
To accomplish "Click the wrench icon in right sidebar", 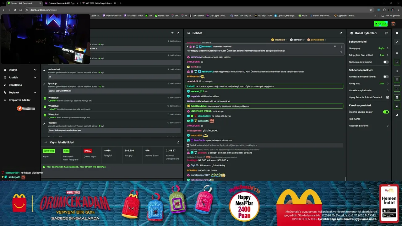I will [397, 106].
